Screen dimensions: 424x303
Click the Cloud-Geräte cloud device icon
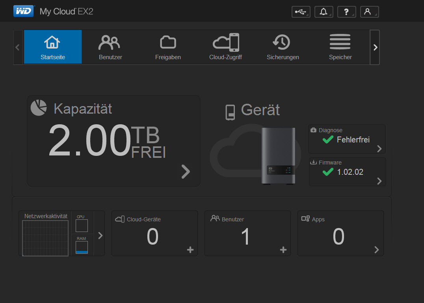tap(120, 219)
